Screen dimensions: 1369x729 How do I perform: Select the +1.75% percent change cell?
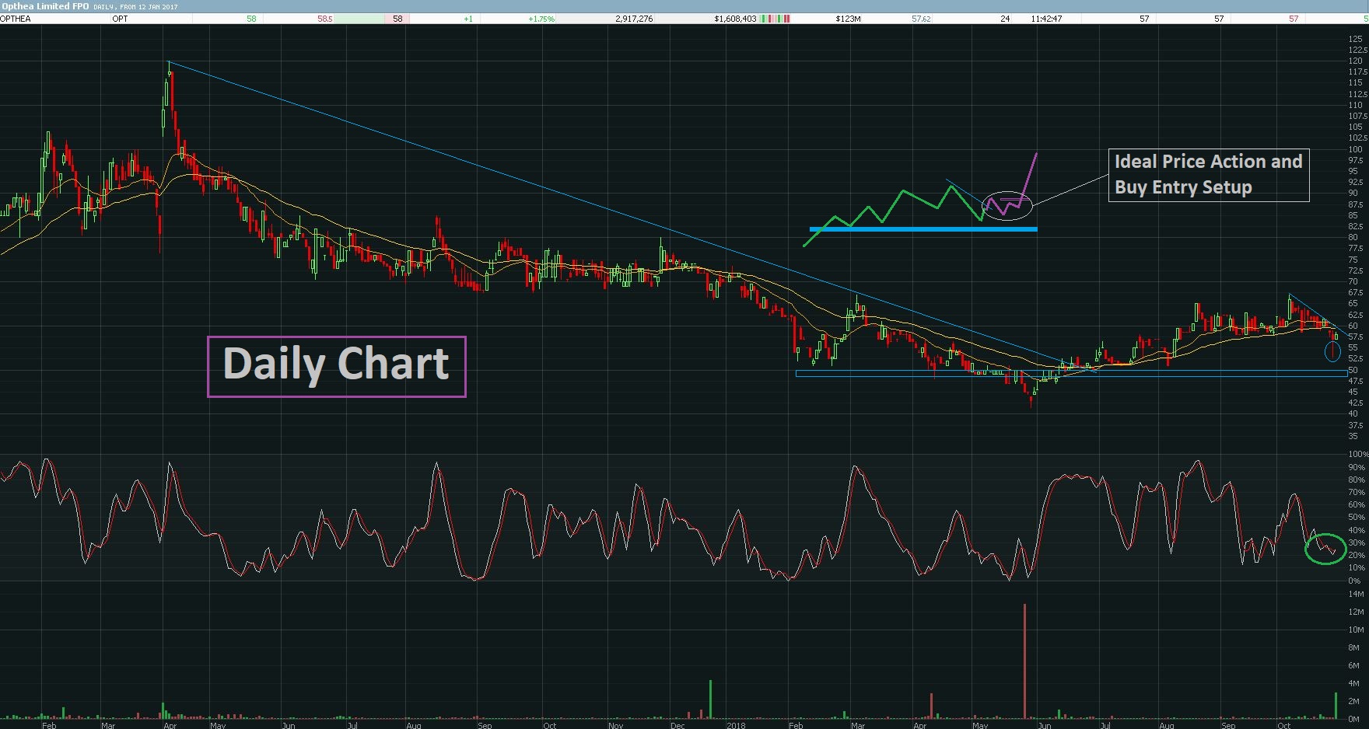point(541,19)
